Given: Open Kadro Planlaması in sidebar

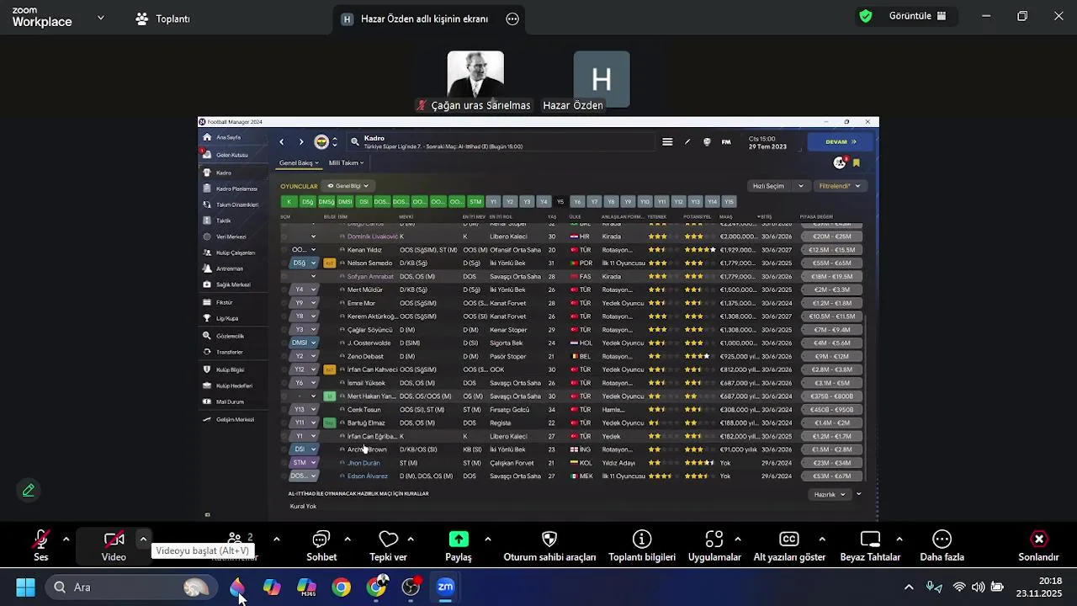Looking at the screenshot, I should click(x=236, y=189).
